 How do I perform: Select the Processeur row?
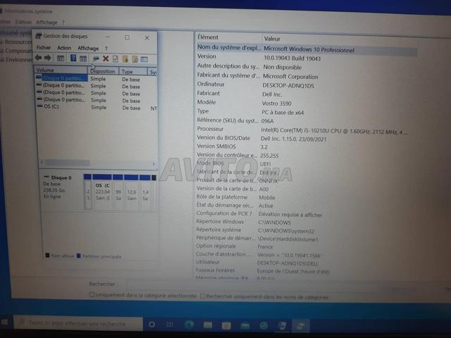pos(304,130)
